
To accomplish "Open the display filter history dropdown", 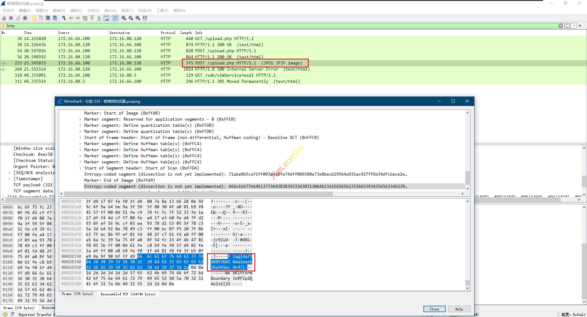I will (574, 26).
